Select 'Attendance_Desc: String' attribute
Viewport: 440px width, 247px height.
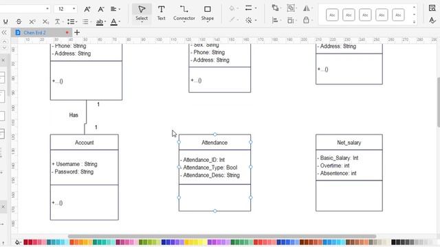coord(210,176)
